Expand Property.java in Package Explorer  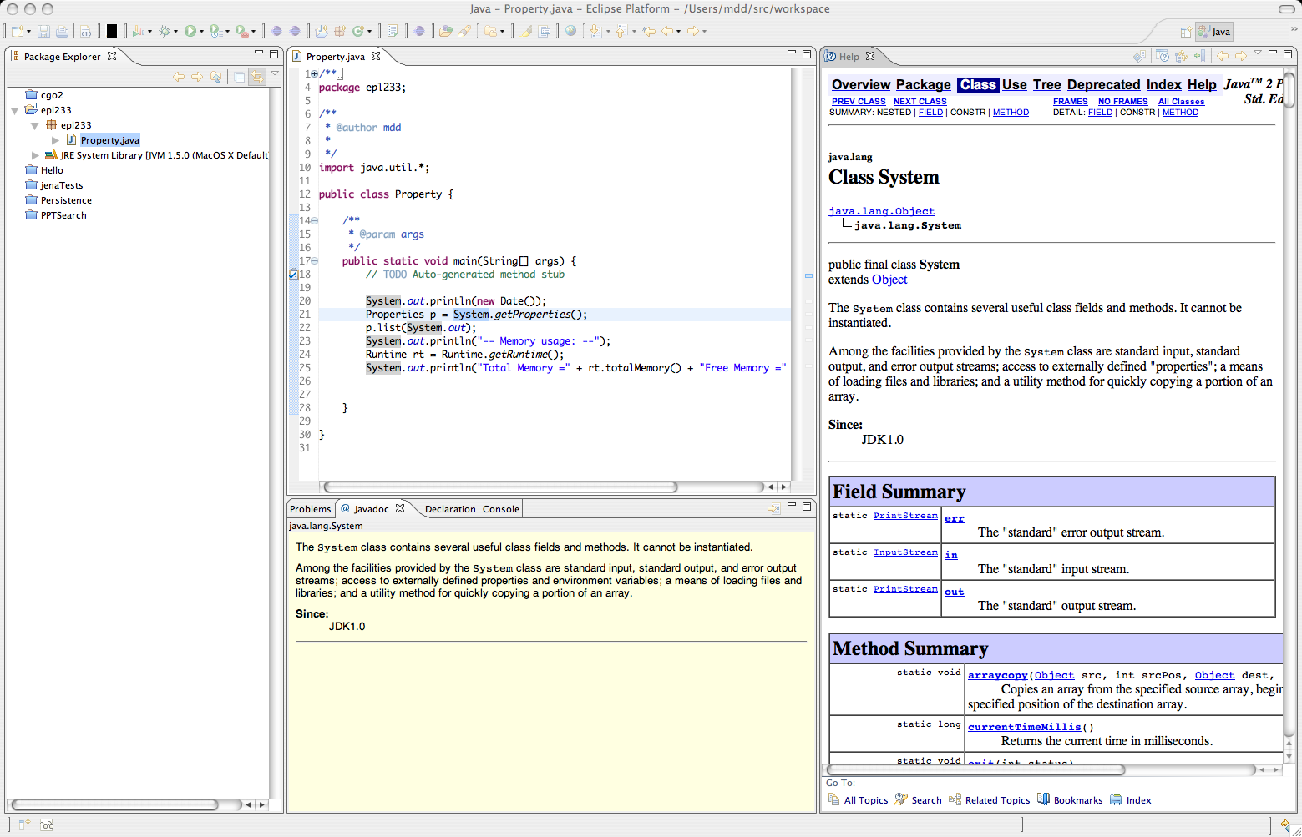55,140
